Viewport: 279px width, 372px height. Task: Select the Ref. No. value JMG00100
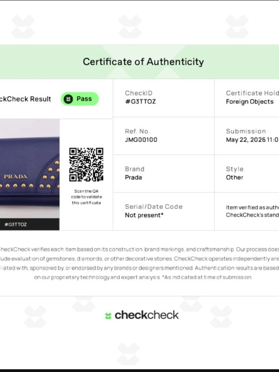[141, 140]
